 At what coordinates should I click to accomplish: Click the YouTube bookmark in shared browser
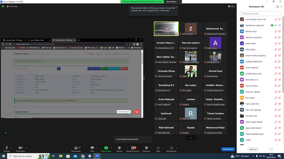pyautogui.click(x=21, y=48)
